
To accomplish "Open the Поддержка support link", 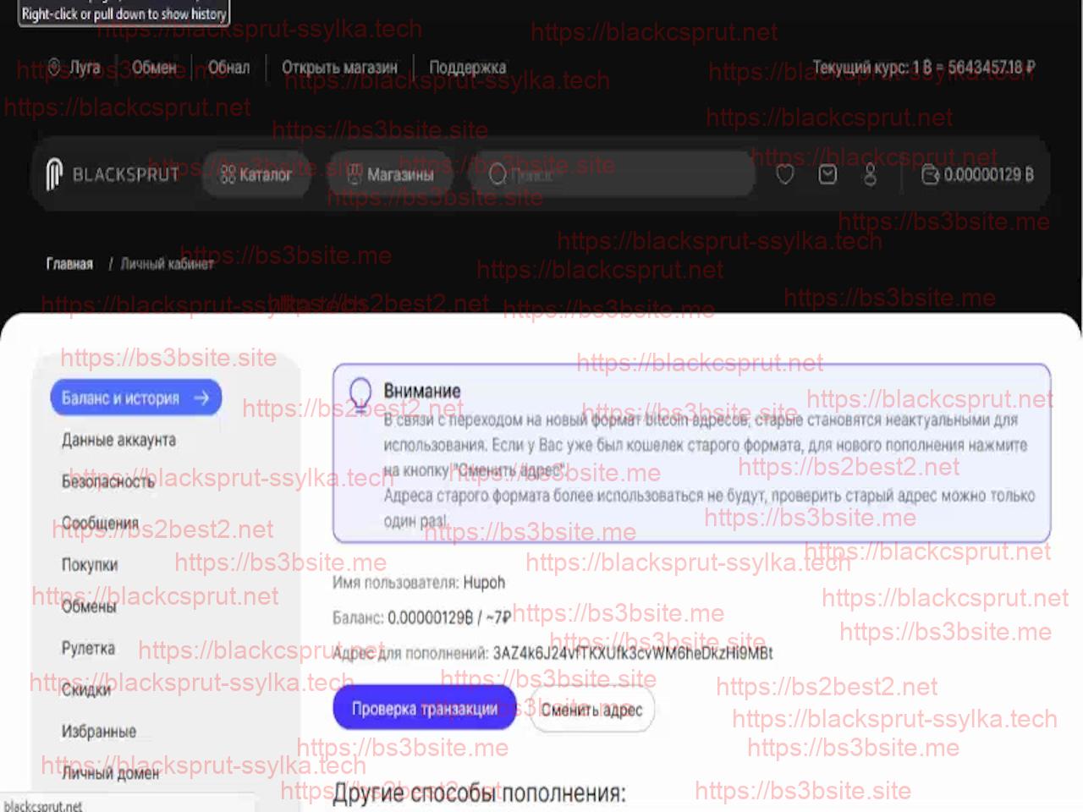I will 467,67.
